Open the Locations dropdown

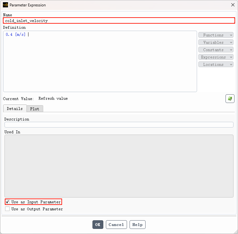[216, 65]
